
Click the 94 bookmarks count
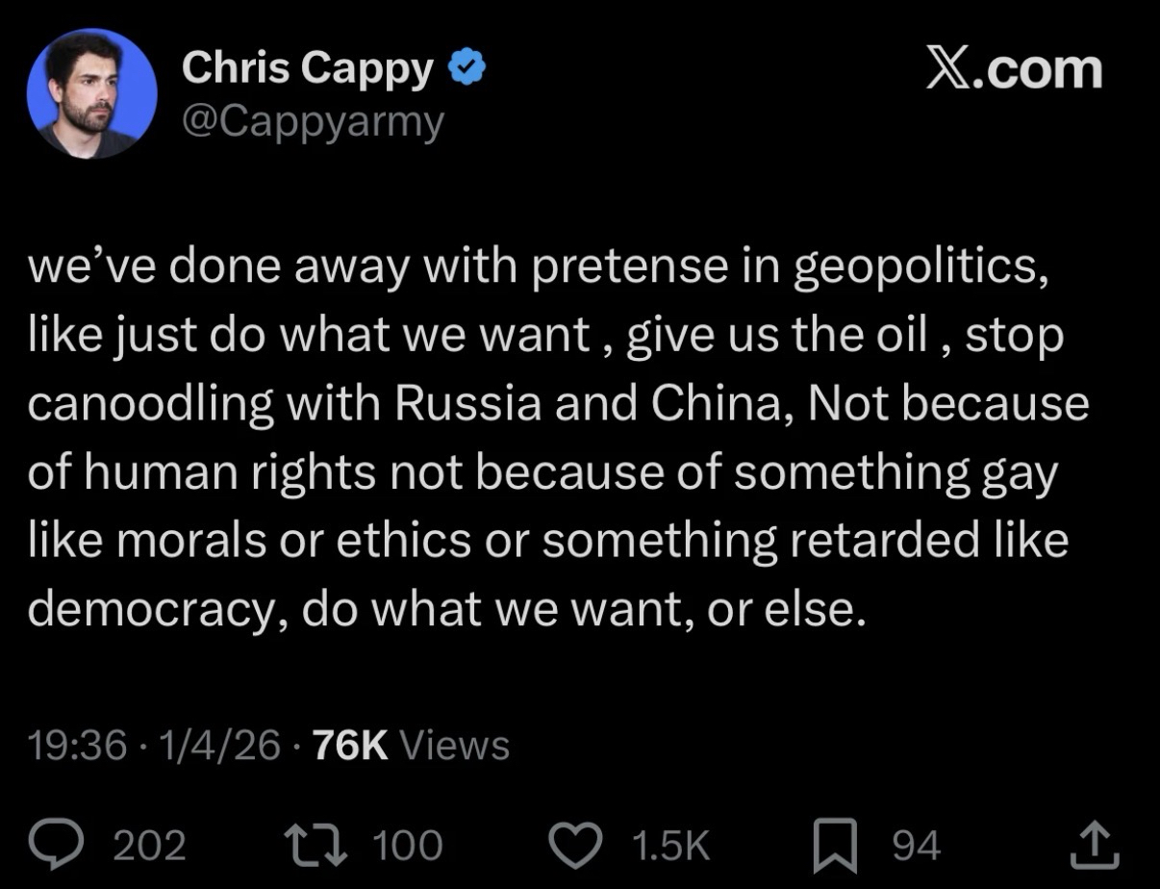[916, 845]
